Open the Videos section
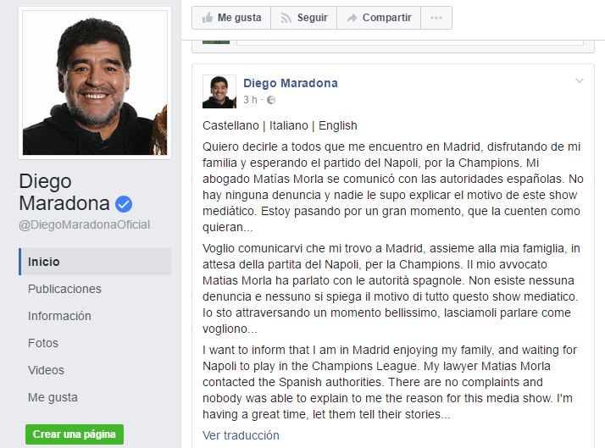The image size is (605, 448). click(x=46, y=370)
